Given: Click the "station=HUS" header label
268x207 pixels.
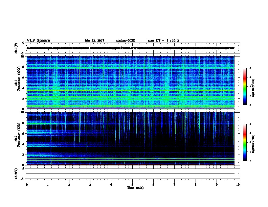Looking at the screenshot, I should (126, 41).
